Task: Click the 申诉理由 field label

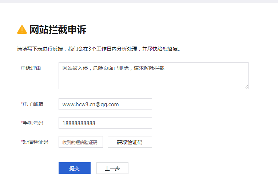Action: click(31, 68)
